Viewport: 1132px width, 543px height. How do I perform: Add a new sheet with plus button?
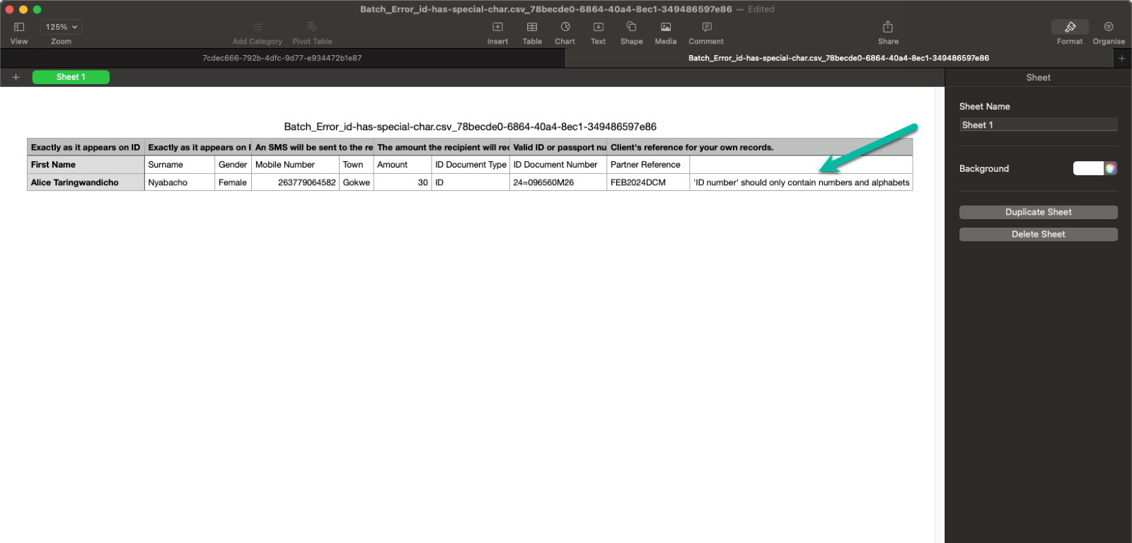(16, 77)
